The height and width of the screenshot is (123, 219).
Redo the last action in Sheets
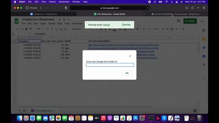point(22,29)
